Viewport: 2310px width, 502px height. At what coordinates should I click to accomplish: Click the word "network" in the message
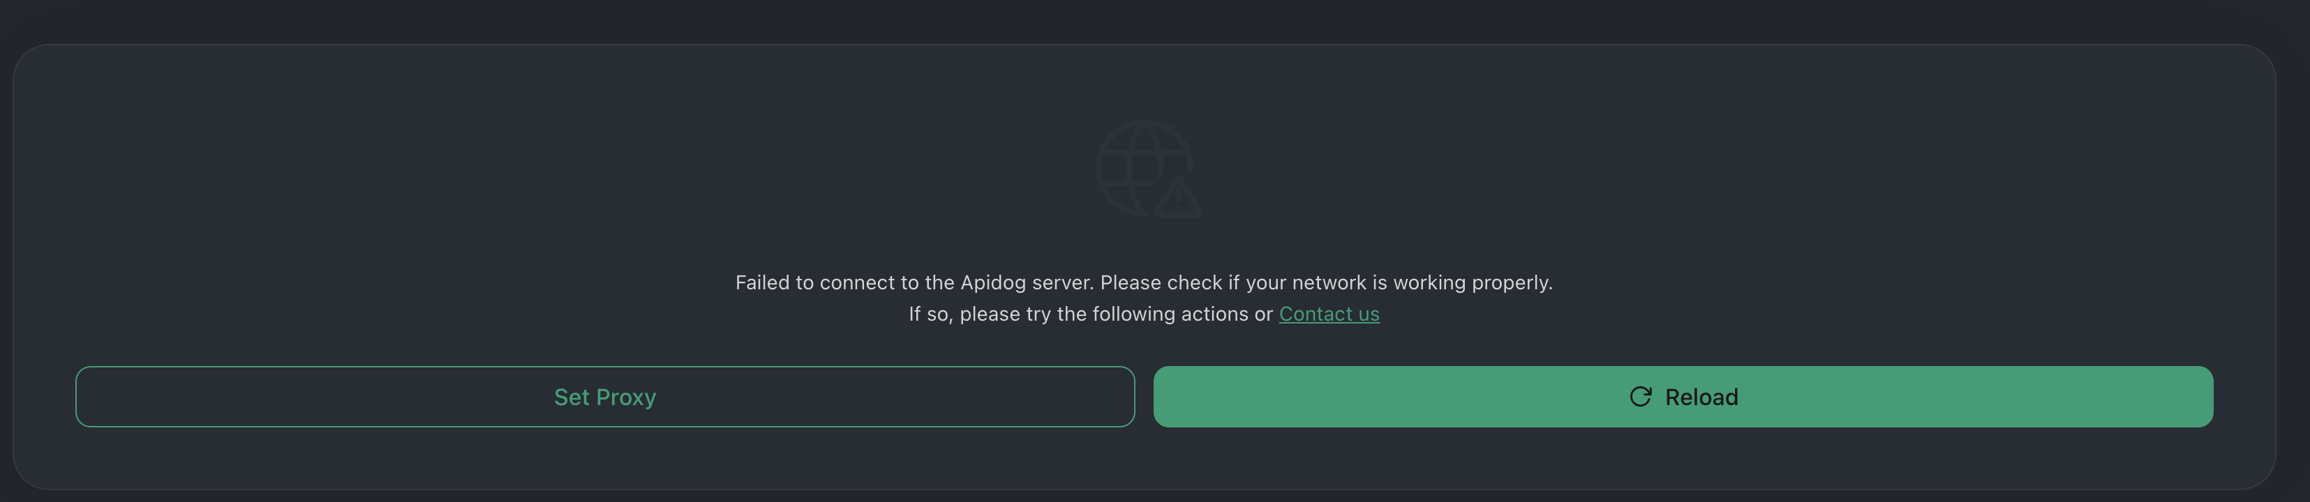(x=1330, y=283)
